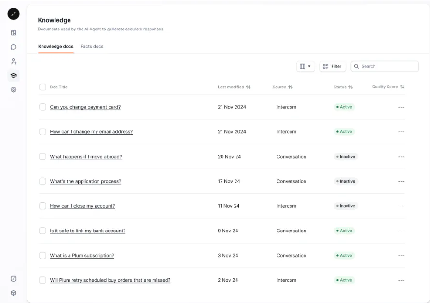Screen dimensions: 430x303
Task: Open 'How can I close my account?' document
Action: pos(82,206)
